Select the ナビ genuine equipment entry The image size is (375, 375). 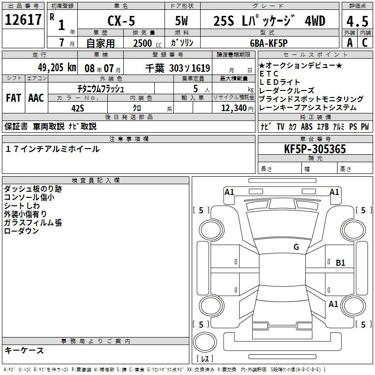coord(266,127)
